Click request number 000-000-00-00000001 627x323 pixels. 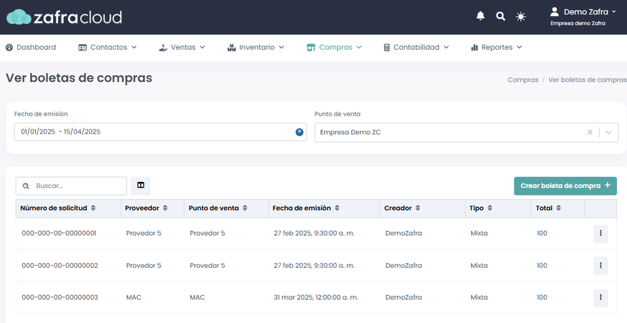tap(59, 234)
